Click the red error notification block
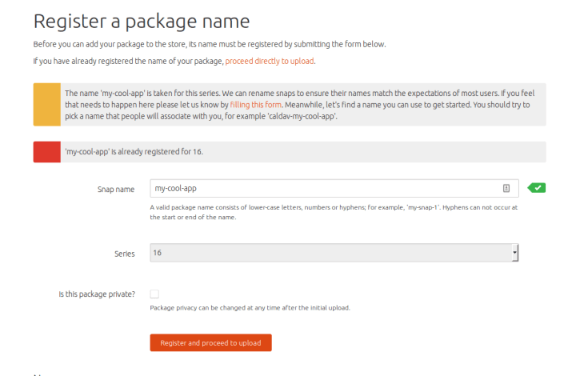This screenshot has height=376, width=576. [46, 152]
